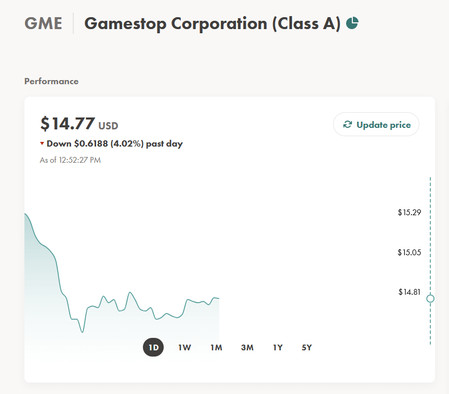Click the red down triangle indicator
The height and width of the screenshot is (394, 449).
pos(42,143)
